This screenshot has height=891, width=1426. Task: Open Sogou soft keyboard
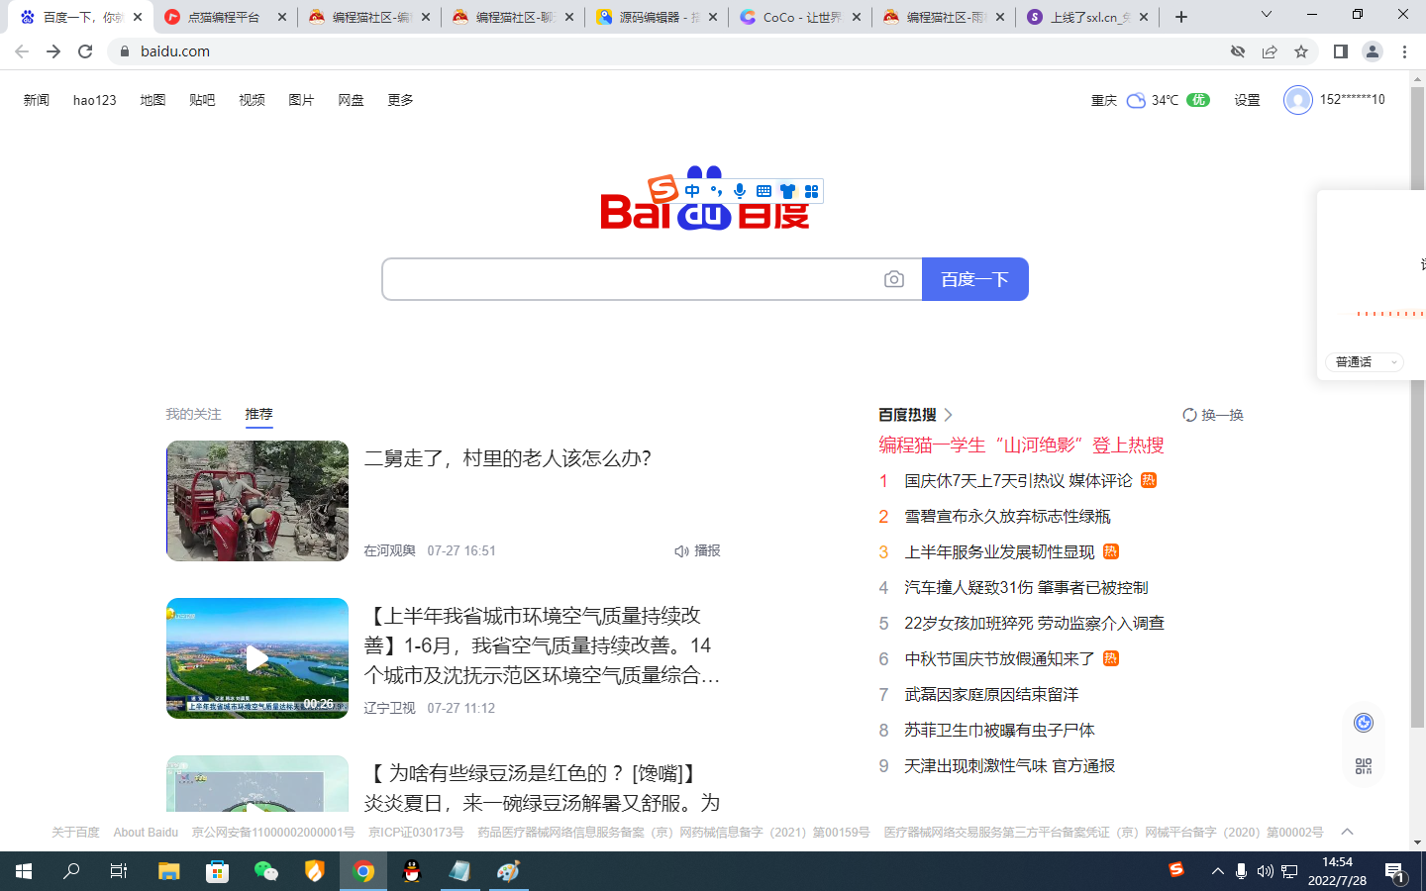(x=764, y=191)
